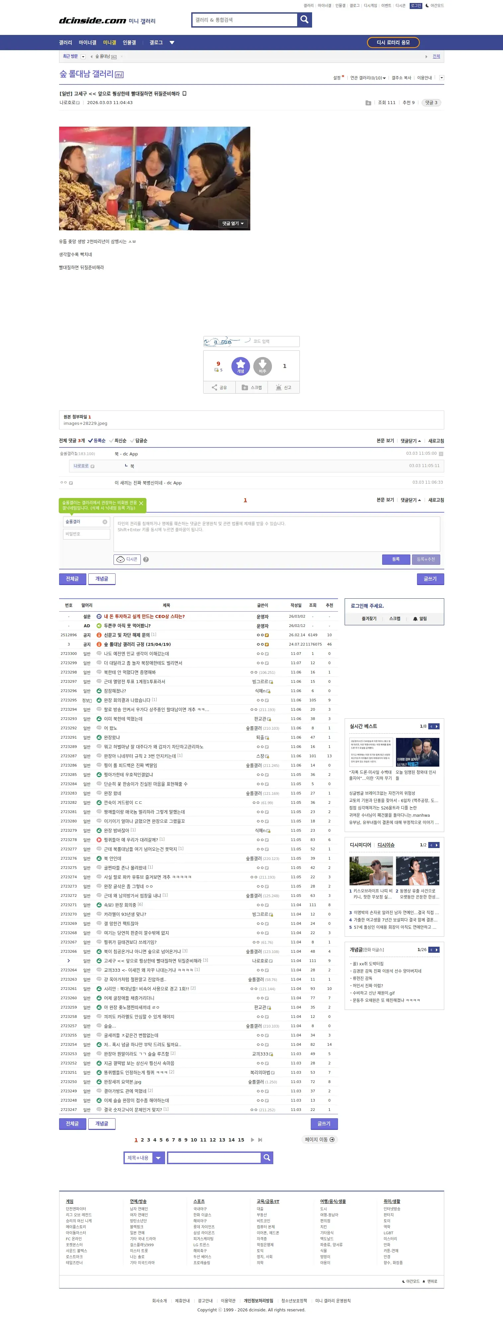Click the top 글쓰기 write button
The height and width of the screenshot is (1329, 503).
[x=430, y=579]
